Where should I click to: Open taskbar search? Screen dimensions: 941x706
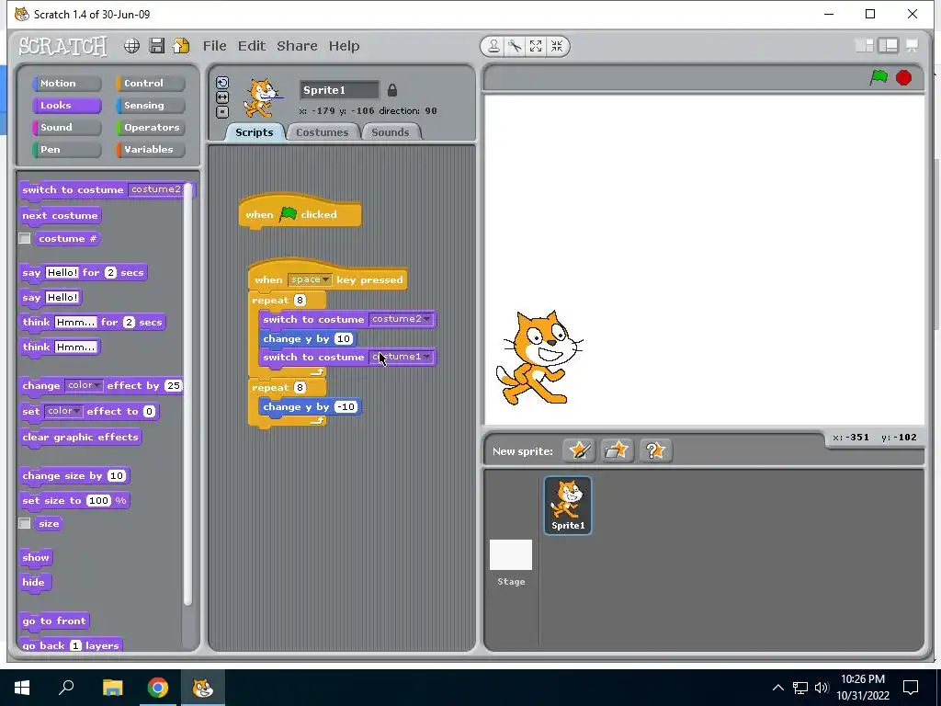pos(66,688)
